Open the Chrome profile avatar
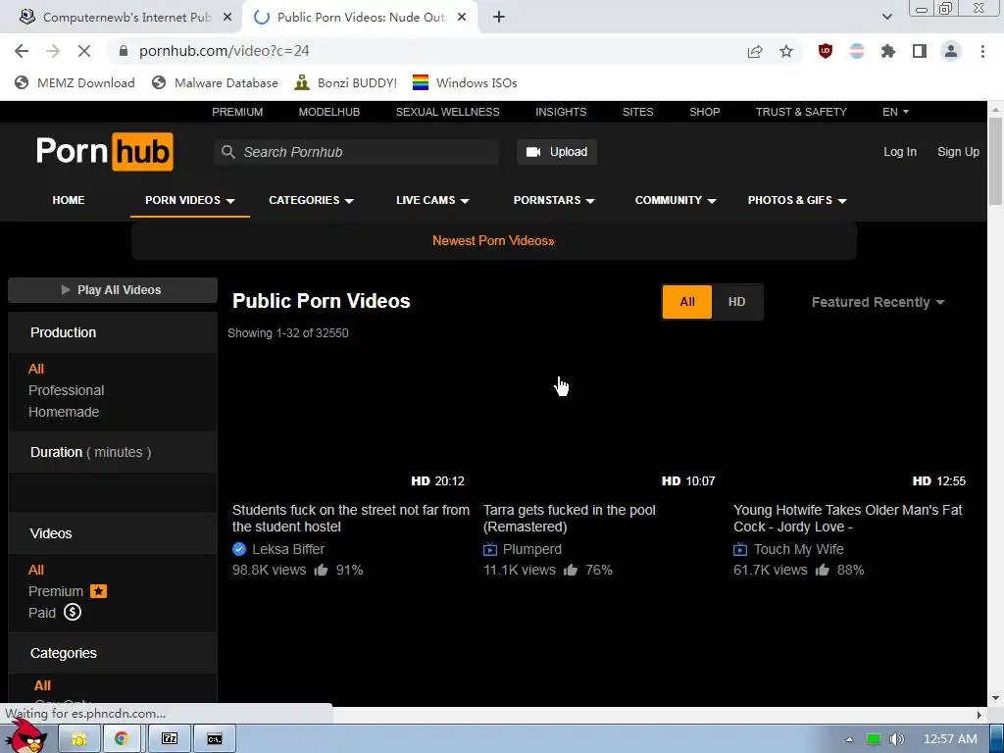1004x753 pixels. (x=951, y=51)
